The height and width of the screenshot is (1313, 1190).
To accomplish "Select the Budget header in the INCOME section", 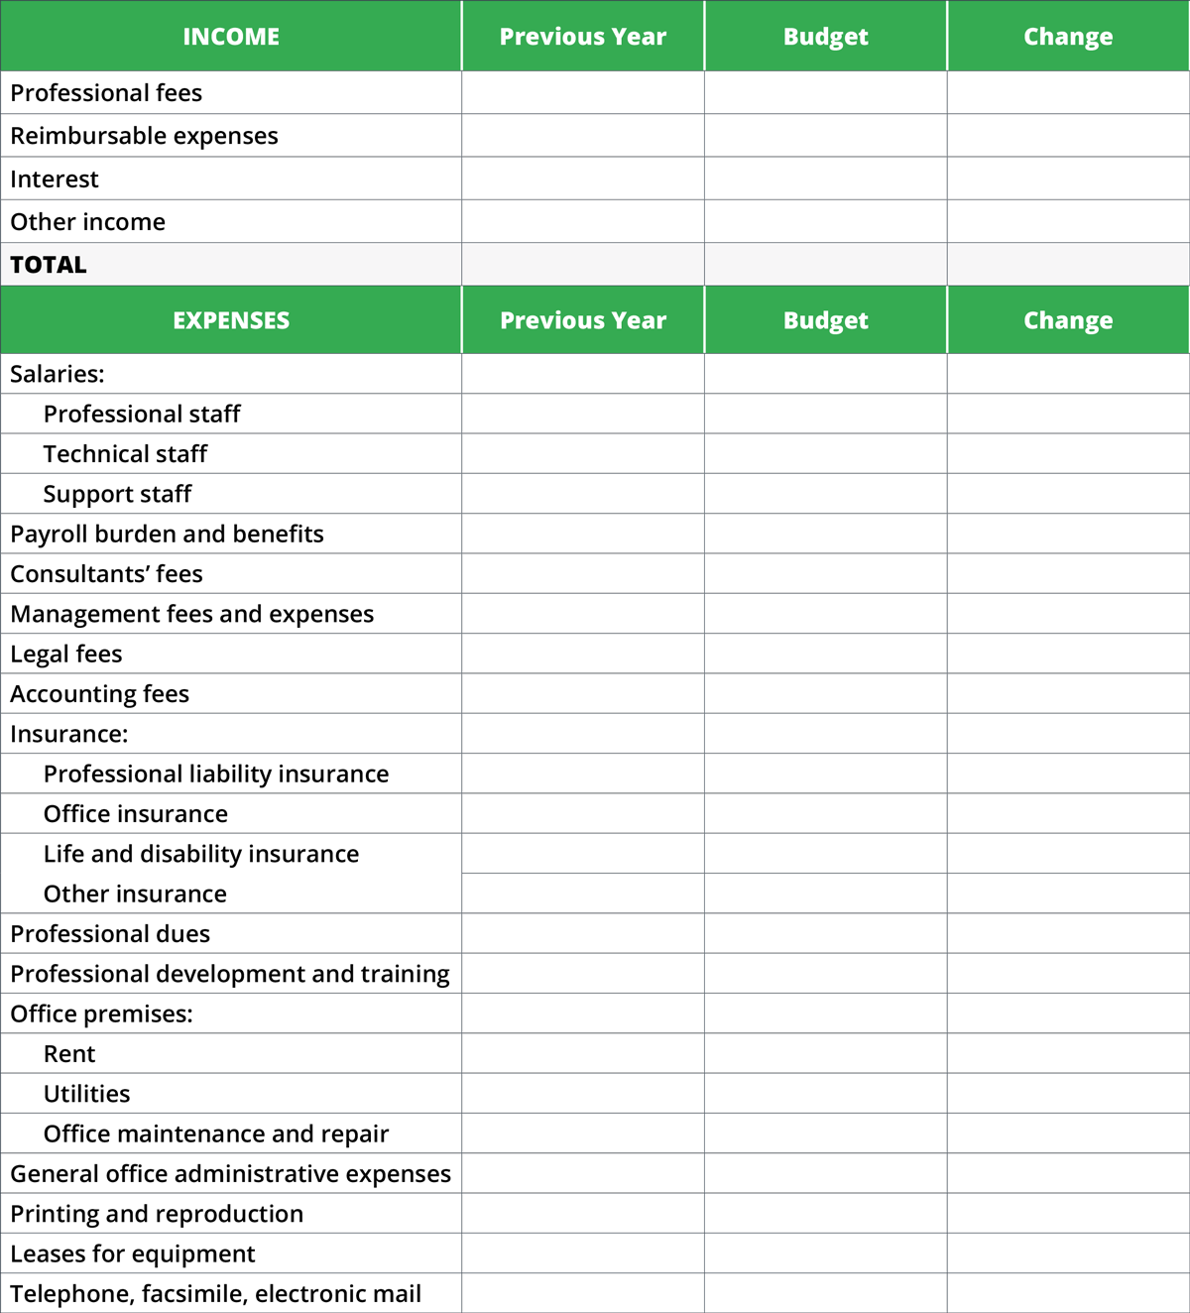I will (x=825, y=37).
